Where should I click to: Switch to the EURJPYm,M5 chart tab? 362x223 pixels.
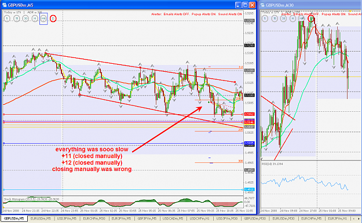(122, 218)
